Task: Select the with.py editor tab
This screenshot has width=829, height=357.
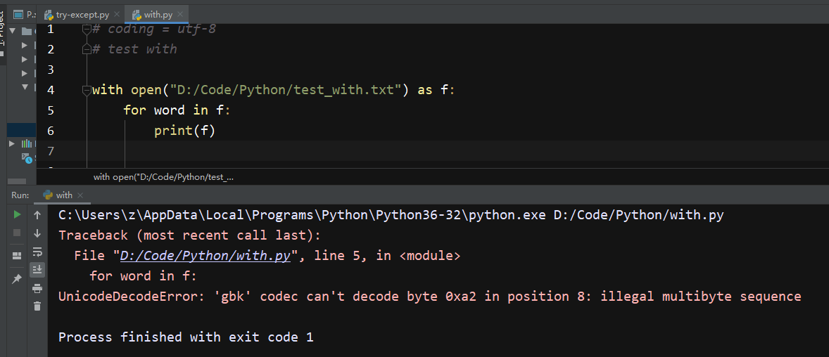Action: pos(157,15)
